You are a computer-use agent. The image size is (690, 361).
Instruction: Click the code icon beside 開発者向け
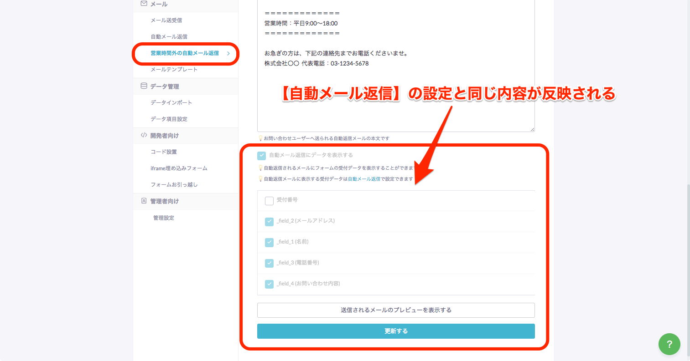(x=144, y=135)
